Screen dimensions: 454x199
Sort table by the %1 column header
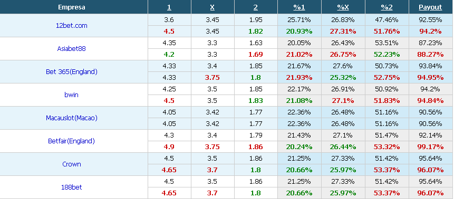pos(299,7)
